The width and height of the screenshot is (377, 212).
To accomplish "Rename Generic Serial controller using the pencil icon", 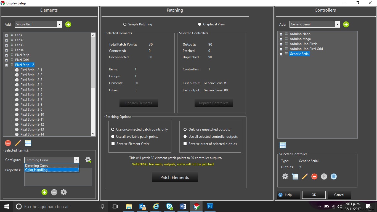I will (x=305, y=176).
